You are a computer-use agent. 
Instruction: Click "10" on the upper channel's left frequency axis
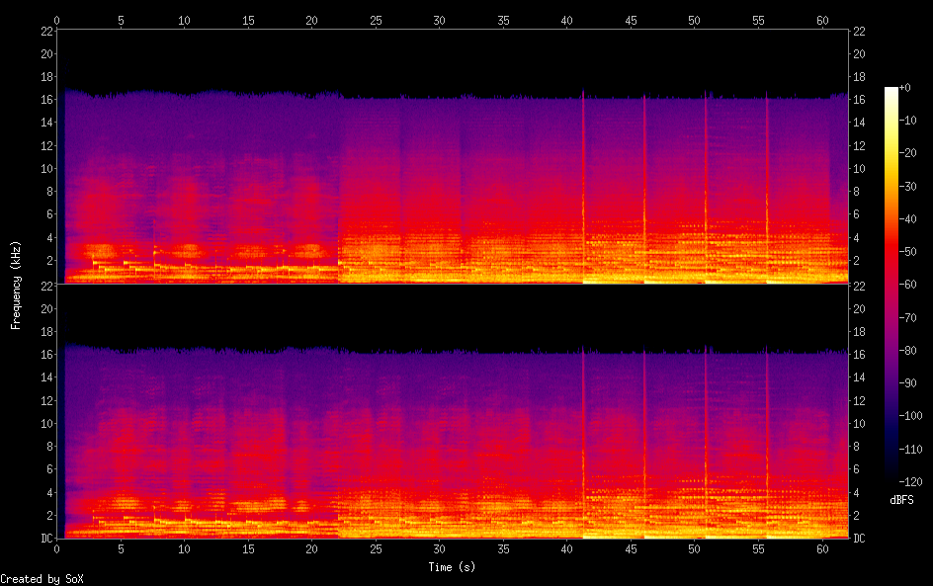[46, 168]
